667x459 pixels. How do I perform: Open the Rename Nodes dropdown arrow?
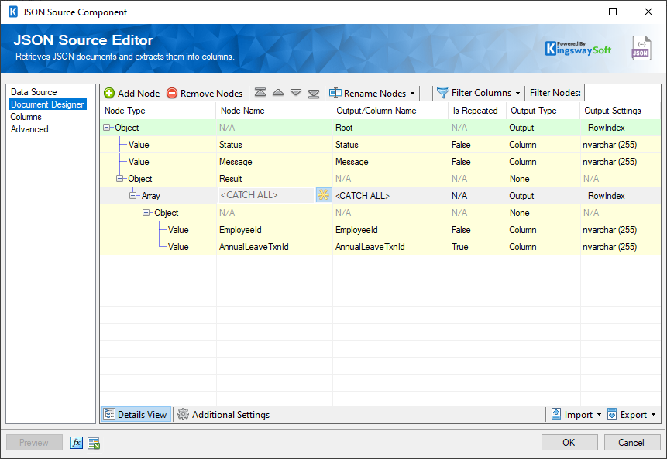point(411,93)
